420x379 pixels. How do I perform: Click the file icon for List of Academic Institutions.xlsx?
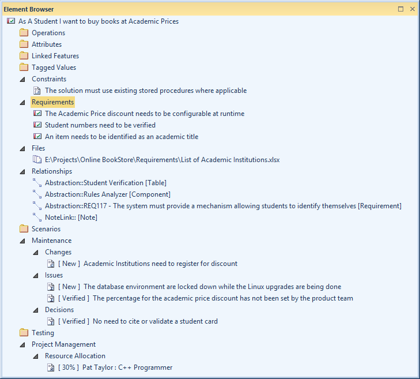[x=37, y=160]
